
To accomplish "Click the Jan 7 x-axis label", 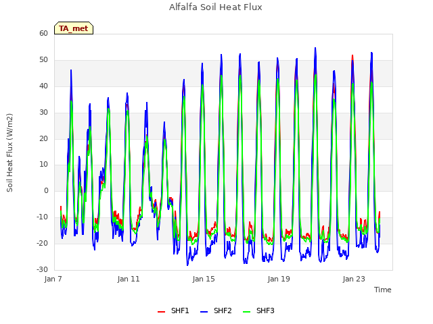I will [53, 279].
